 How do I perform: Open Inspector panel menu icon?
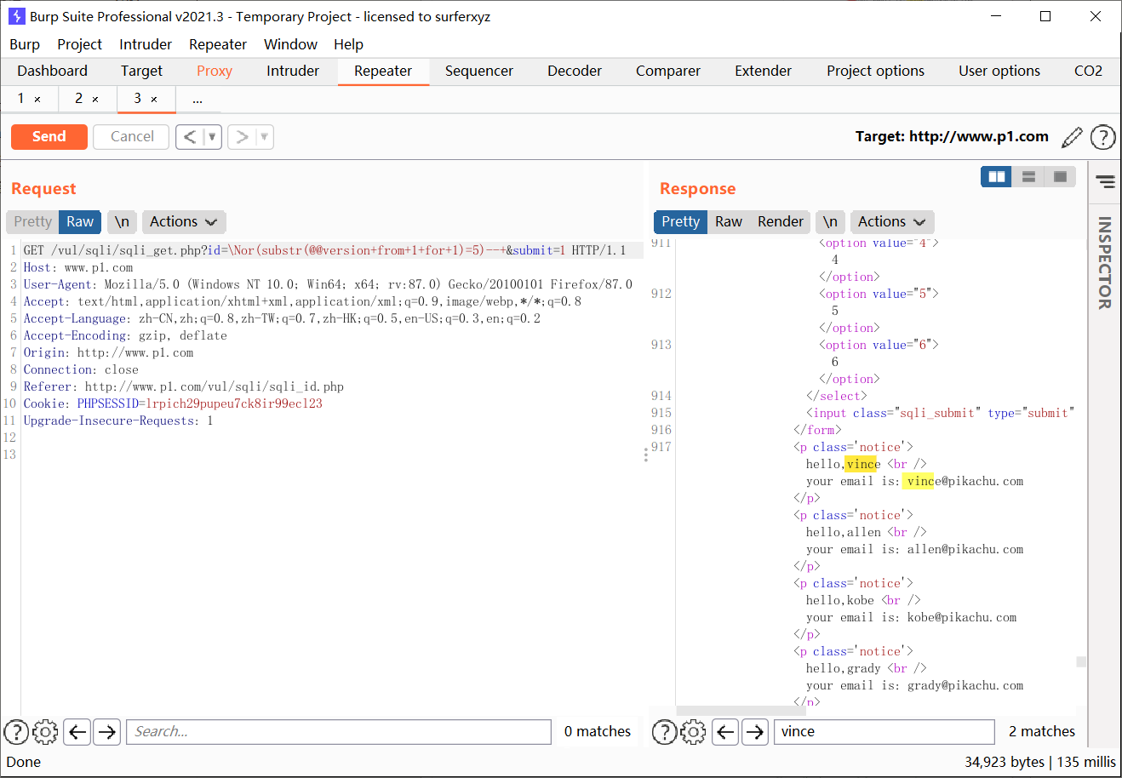click(x=1105, y=181)
